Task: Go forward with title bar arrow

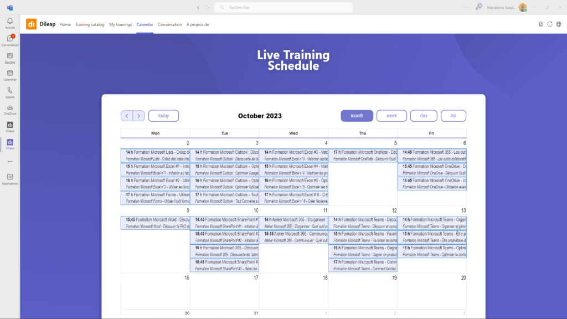Action: tap(208, 7)
